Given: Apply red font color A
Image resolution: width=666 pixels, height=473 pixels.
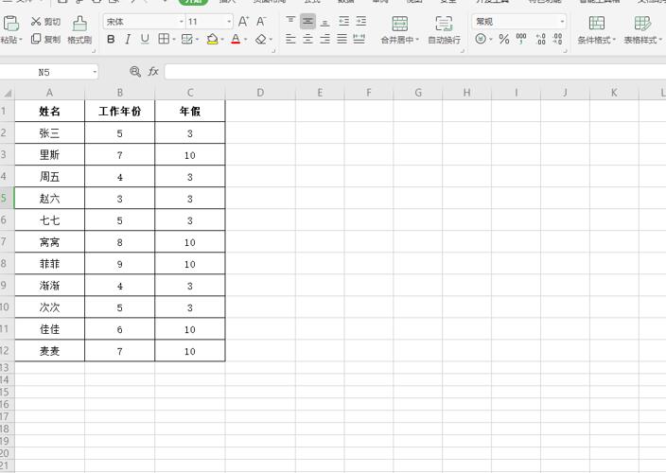Looking at the screenshot, I should (236, 39).
